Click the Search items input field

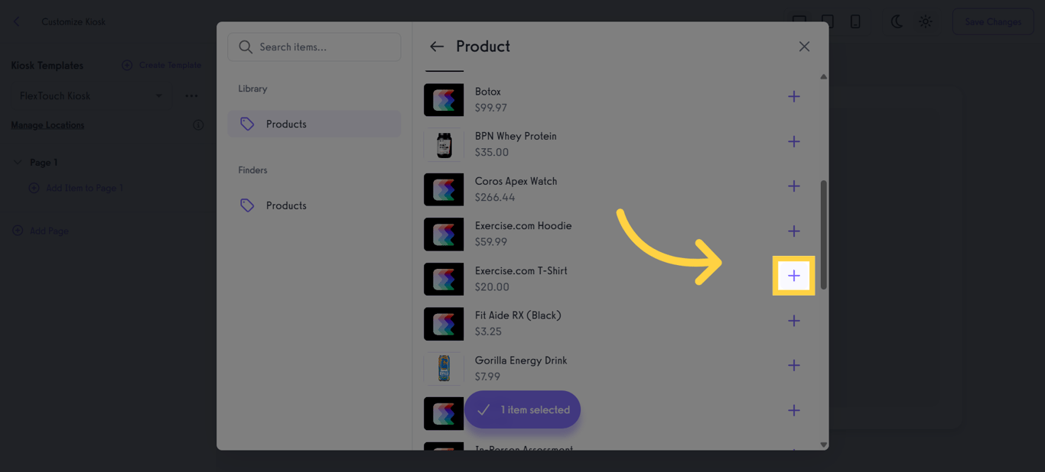pos(314,47)
